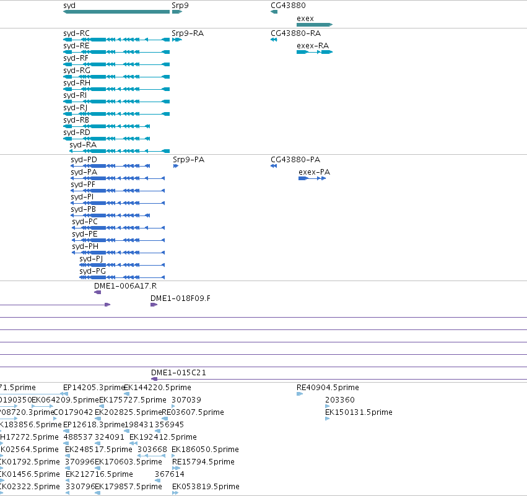Click the exex-RA transcript glyph
The width and height of the screenshot is (527, 496).
click(315, 52)
